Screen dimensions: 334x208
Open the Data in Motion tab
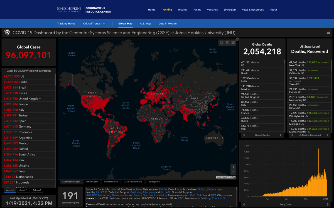(168, 24)
